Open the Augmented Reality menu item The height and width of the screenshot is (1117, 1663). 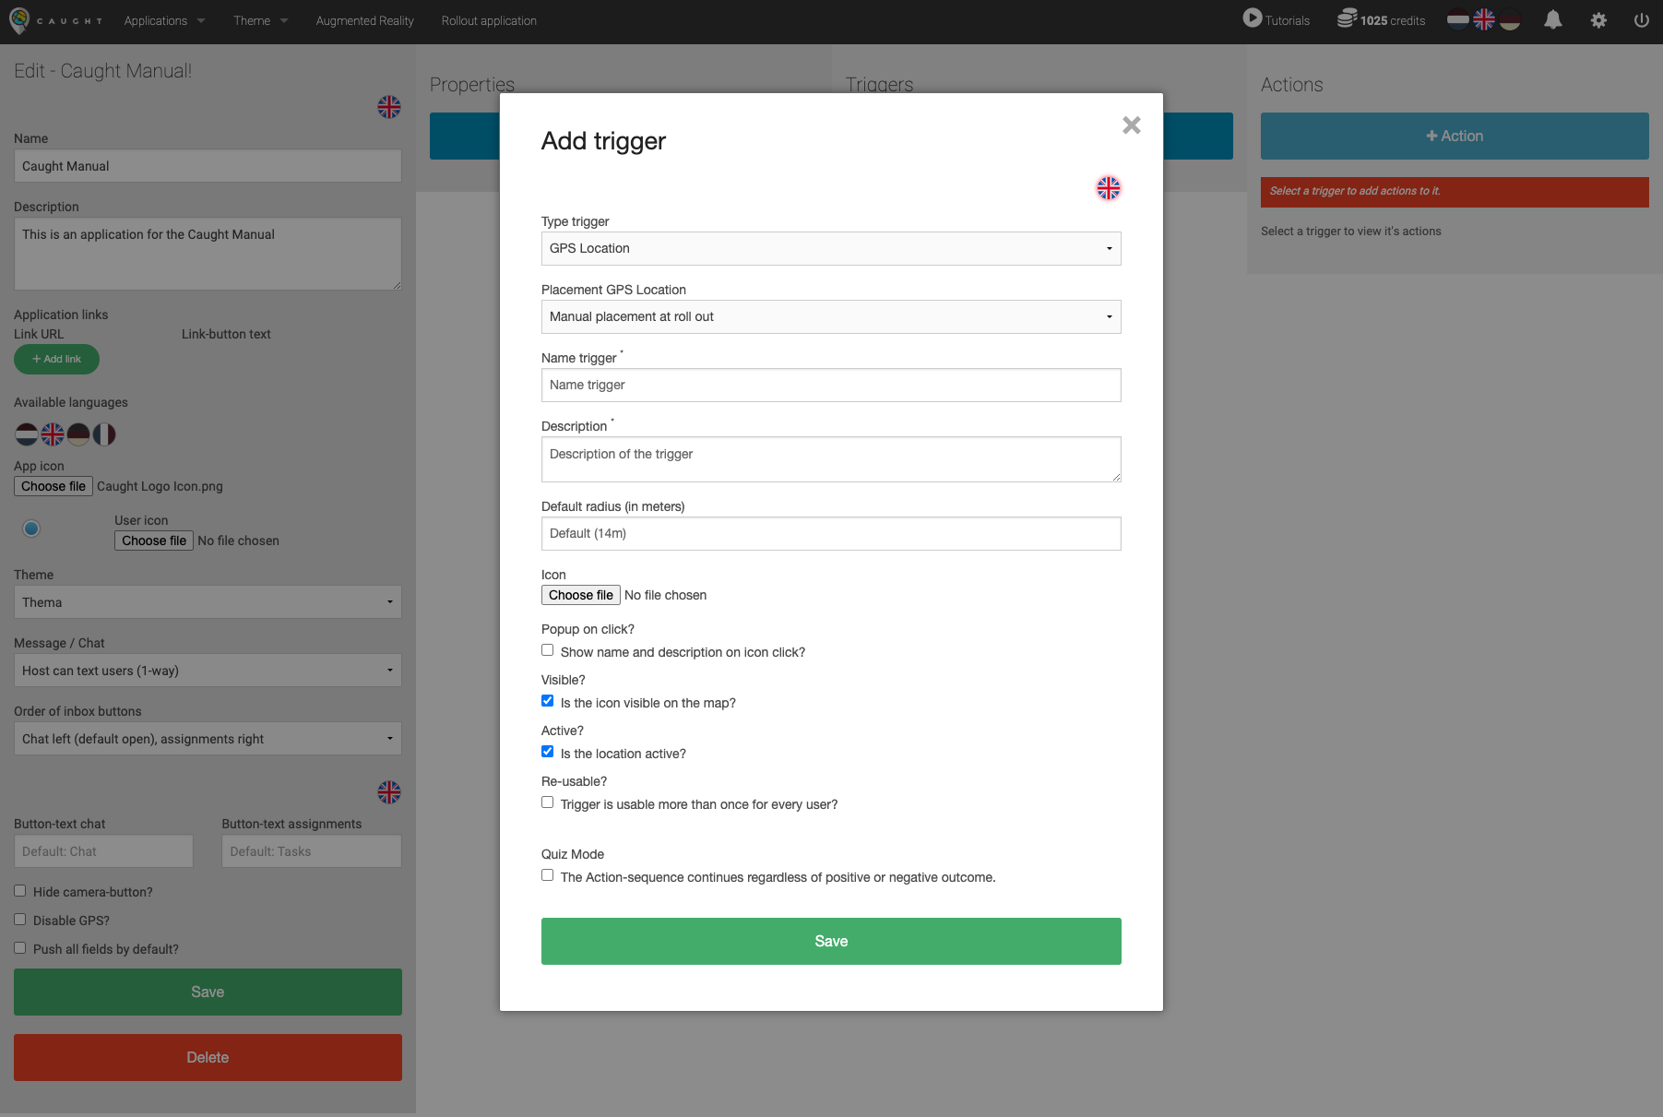tap(364, 20)
